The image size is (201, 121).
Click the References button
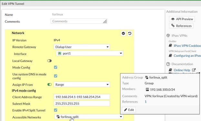(x=181, y=26)
